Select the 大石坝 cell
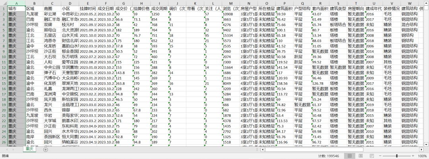 [52, 57]
